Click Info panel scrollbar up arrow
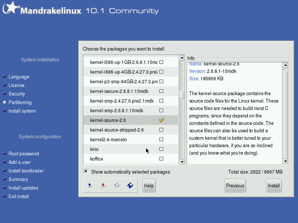 click(285, 65)
